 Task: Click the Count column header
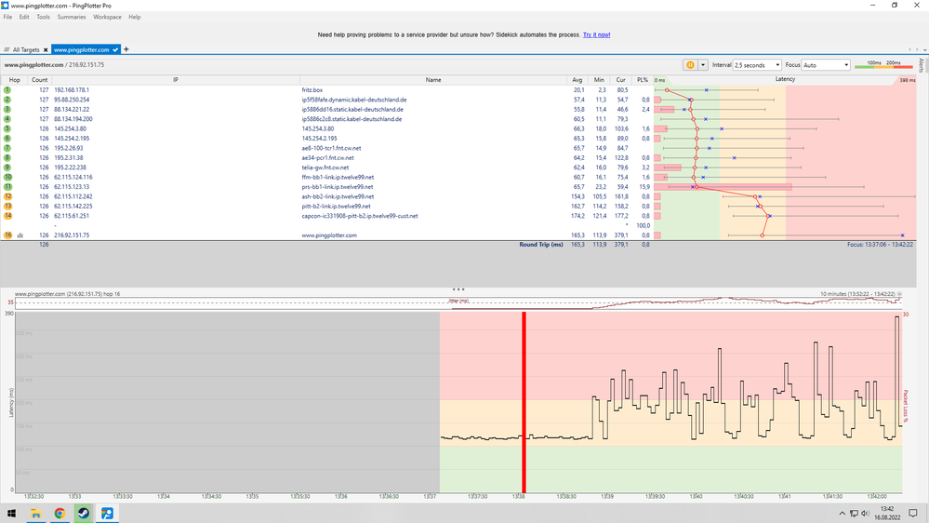click(40, 80)
